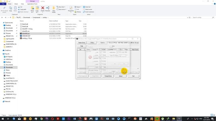Show hidden tray icons chevron

coord(192,119)
